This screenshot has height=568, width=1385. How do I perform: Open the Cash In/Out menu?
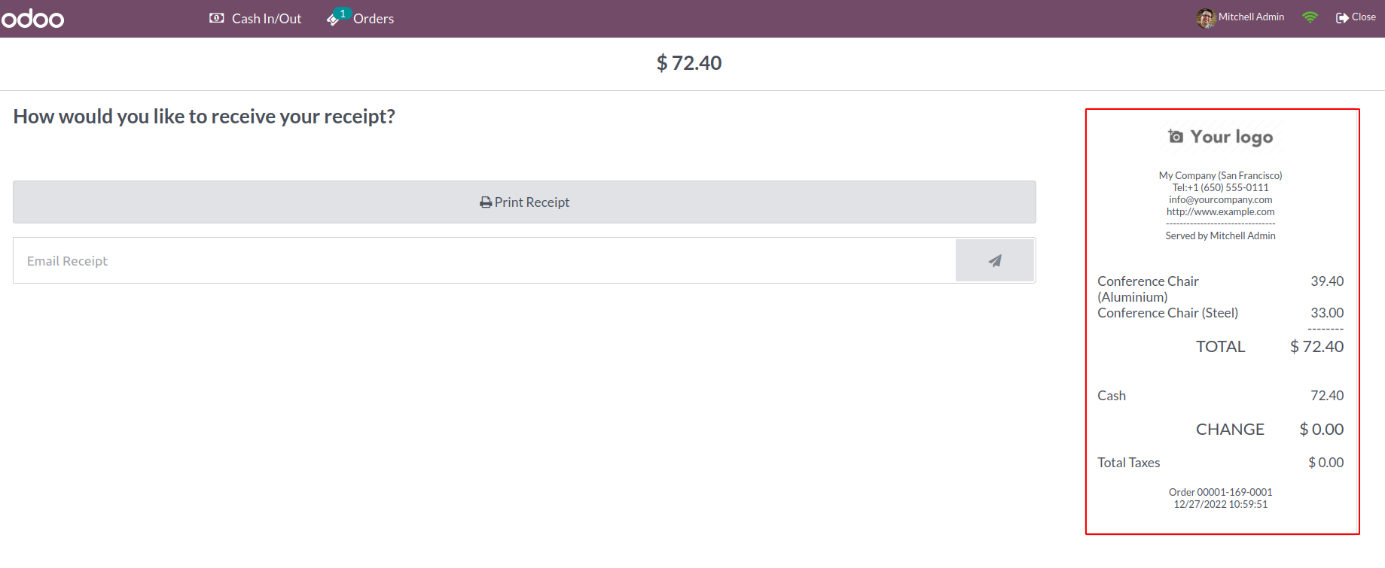(266, 19)
